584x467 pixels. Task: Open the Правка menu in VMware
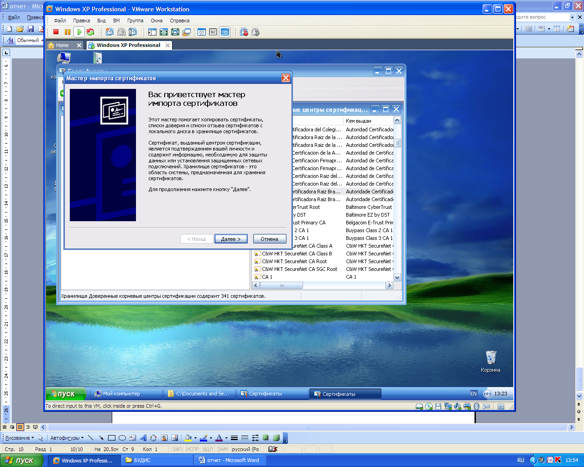(x=82, y=21)
